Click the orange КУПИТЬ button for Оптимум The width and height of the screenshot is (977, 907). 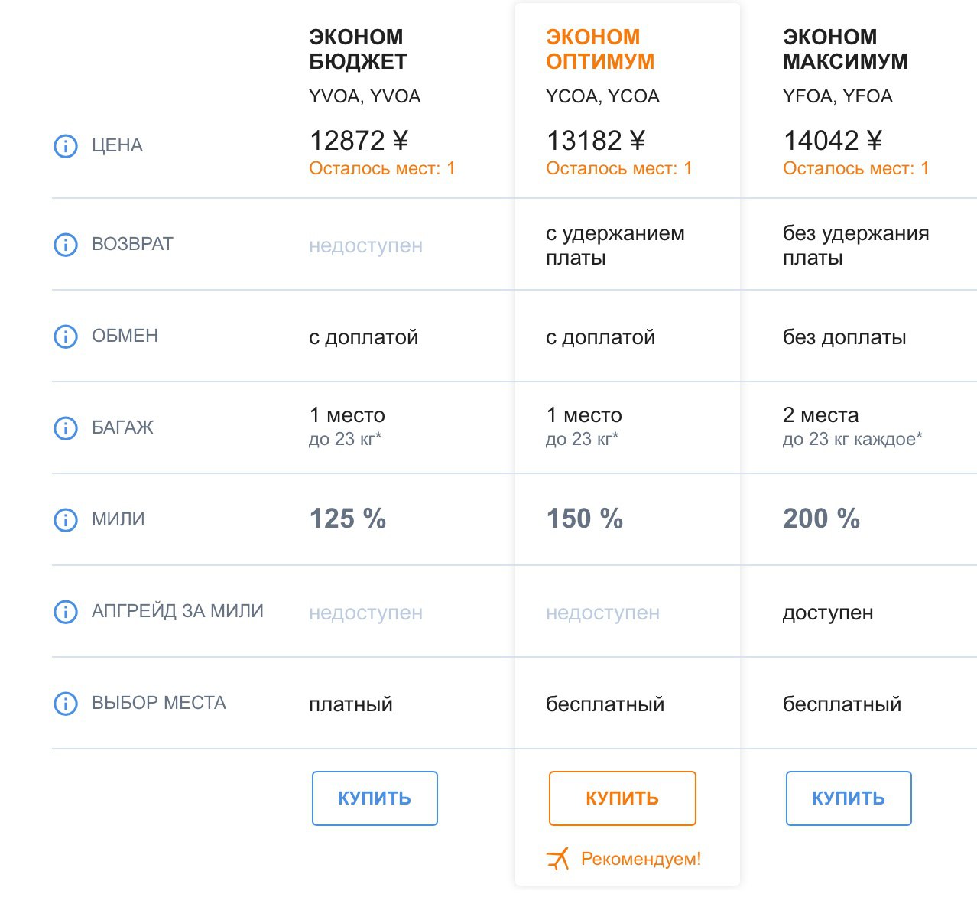pyautogui.click(x=622, y=798)
